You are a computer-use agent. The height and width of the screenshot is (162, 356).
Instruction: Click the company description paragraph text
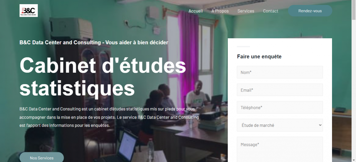tap(109, 117)
